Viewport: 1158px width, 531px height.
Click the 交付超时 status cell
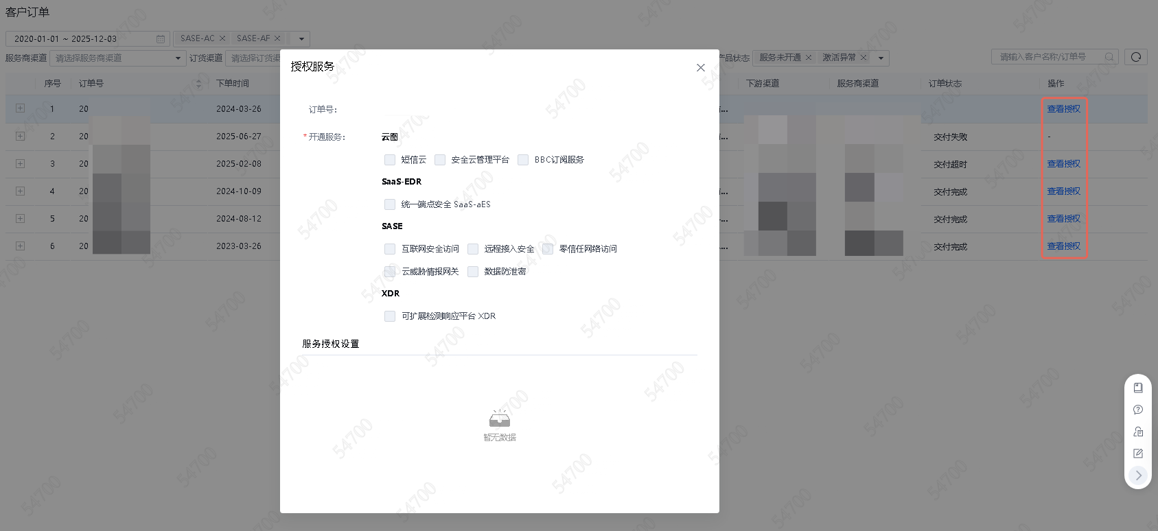coord(951,165)
